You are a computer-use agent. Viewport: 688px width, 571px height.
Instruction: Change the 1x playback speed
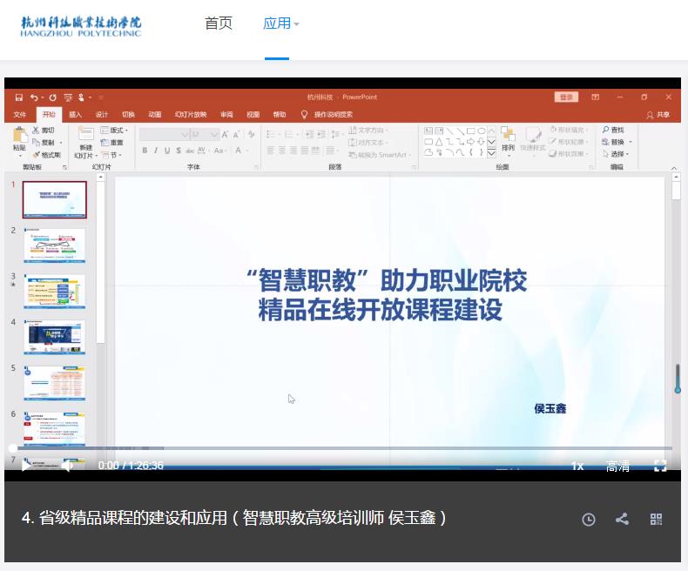tap(577, 467)
